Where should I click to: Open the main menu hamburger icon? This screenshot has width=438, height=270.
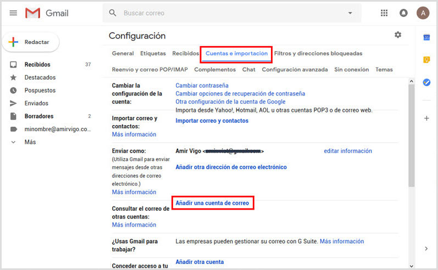click(x=13, y=13)
